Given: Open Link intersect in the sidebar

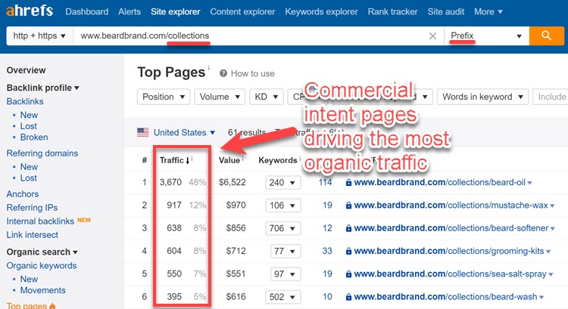Looking at the screenshot, I should 33,235.
